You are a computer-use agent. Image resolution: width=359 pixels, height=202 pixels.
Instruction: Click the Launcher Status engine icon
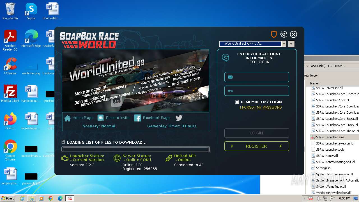65,158
